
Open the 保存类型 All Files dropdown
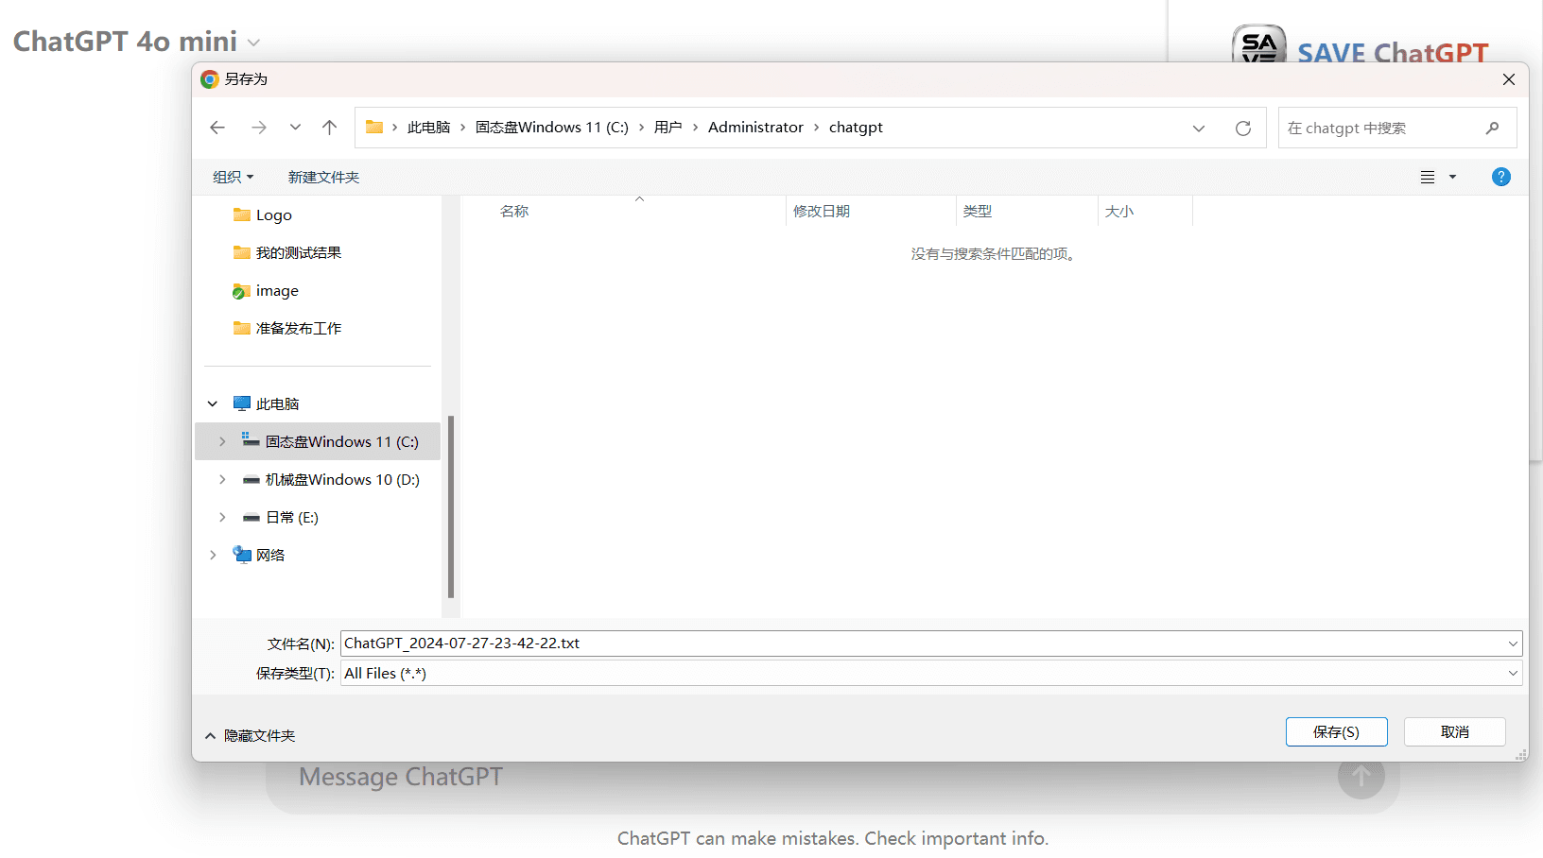(x=931, y=673)
